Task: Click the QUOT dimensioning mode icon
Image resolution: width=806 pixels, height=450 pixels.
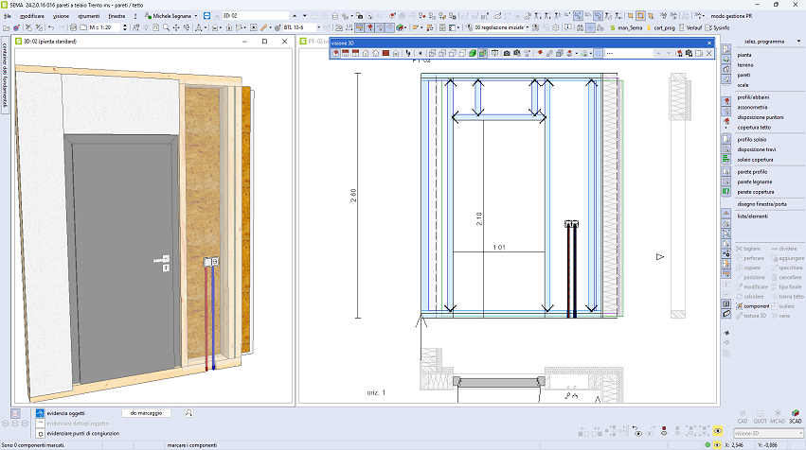Action: (761, 414)
